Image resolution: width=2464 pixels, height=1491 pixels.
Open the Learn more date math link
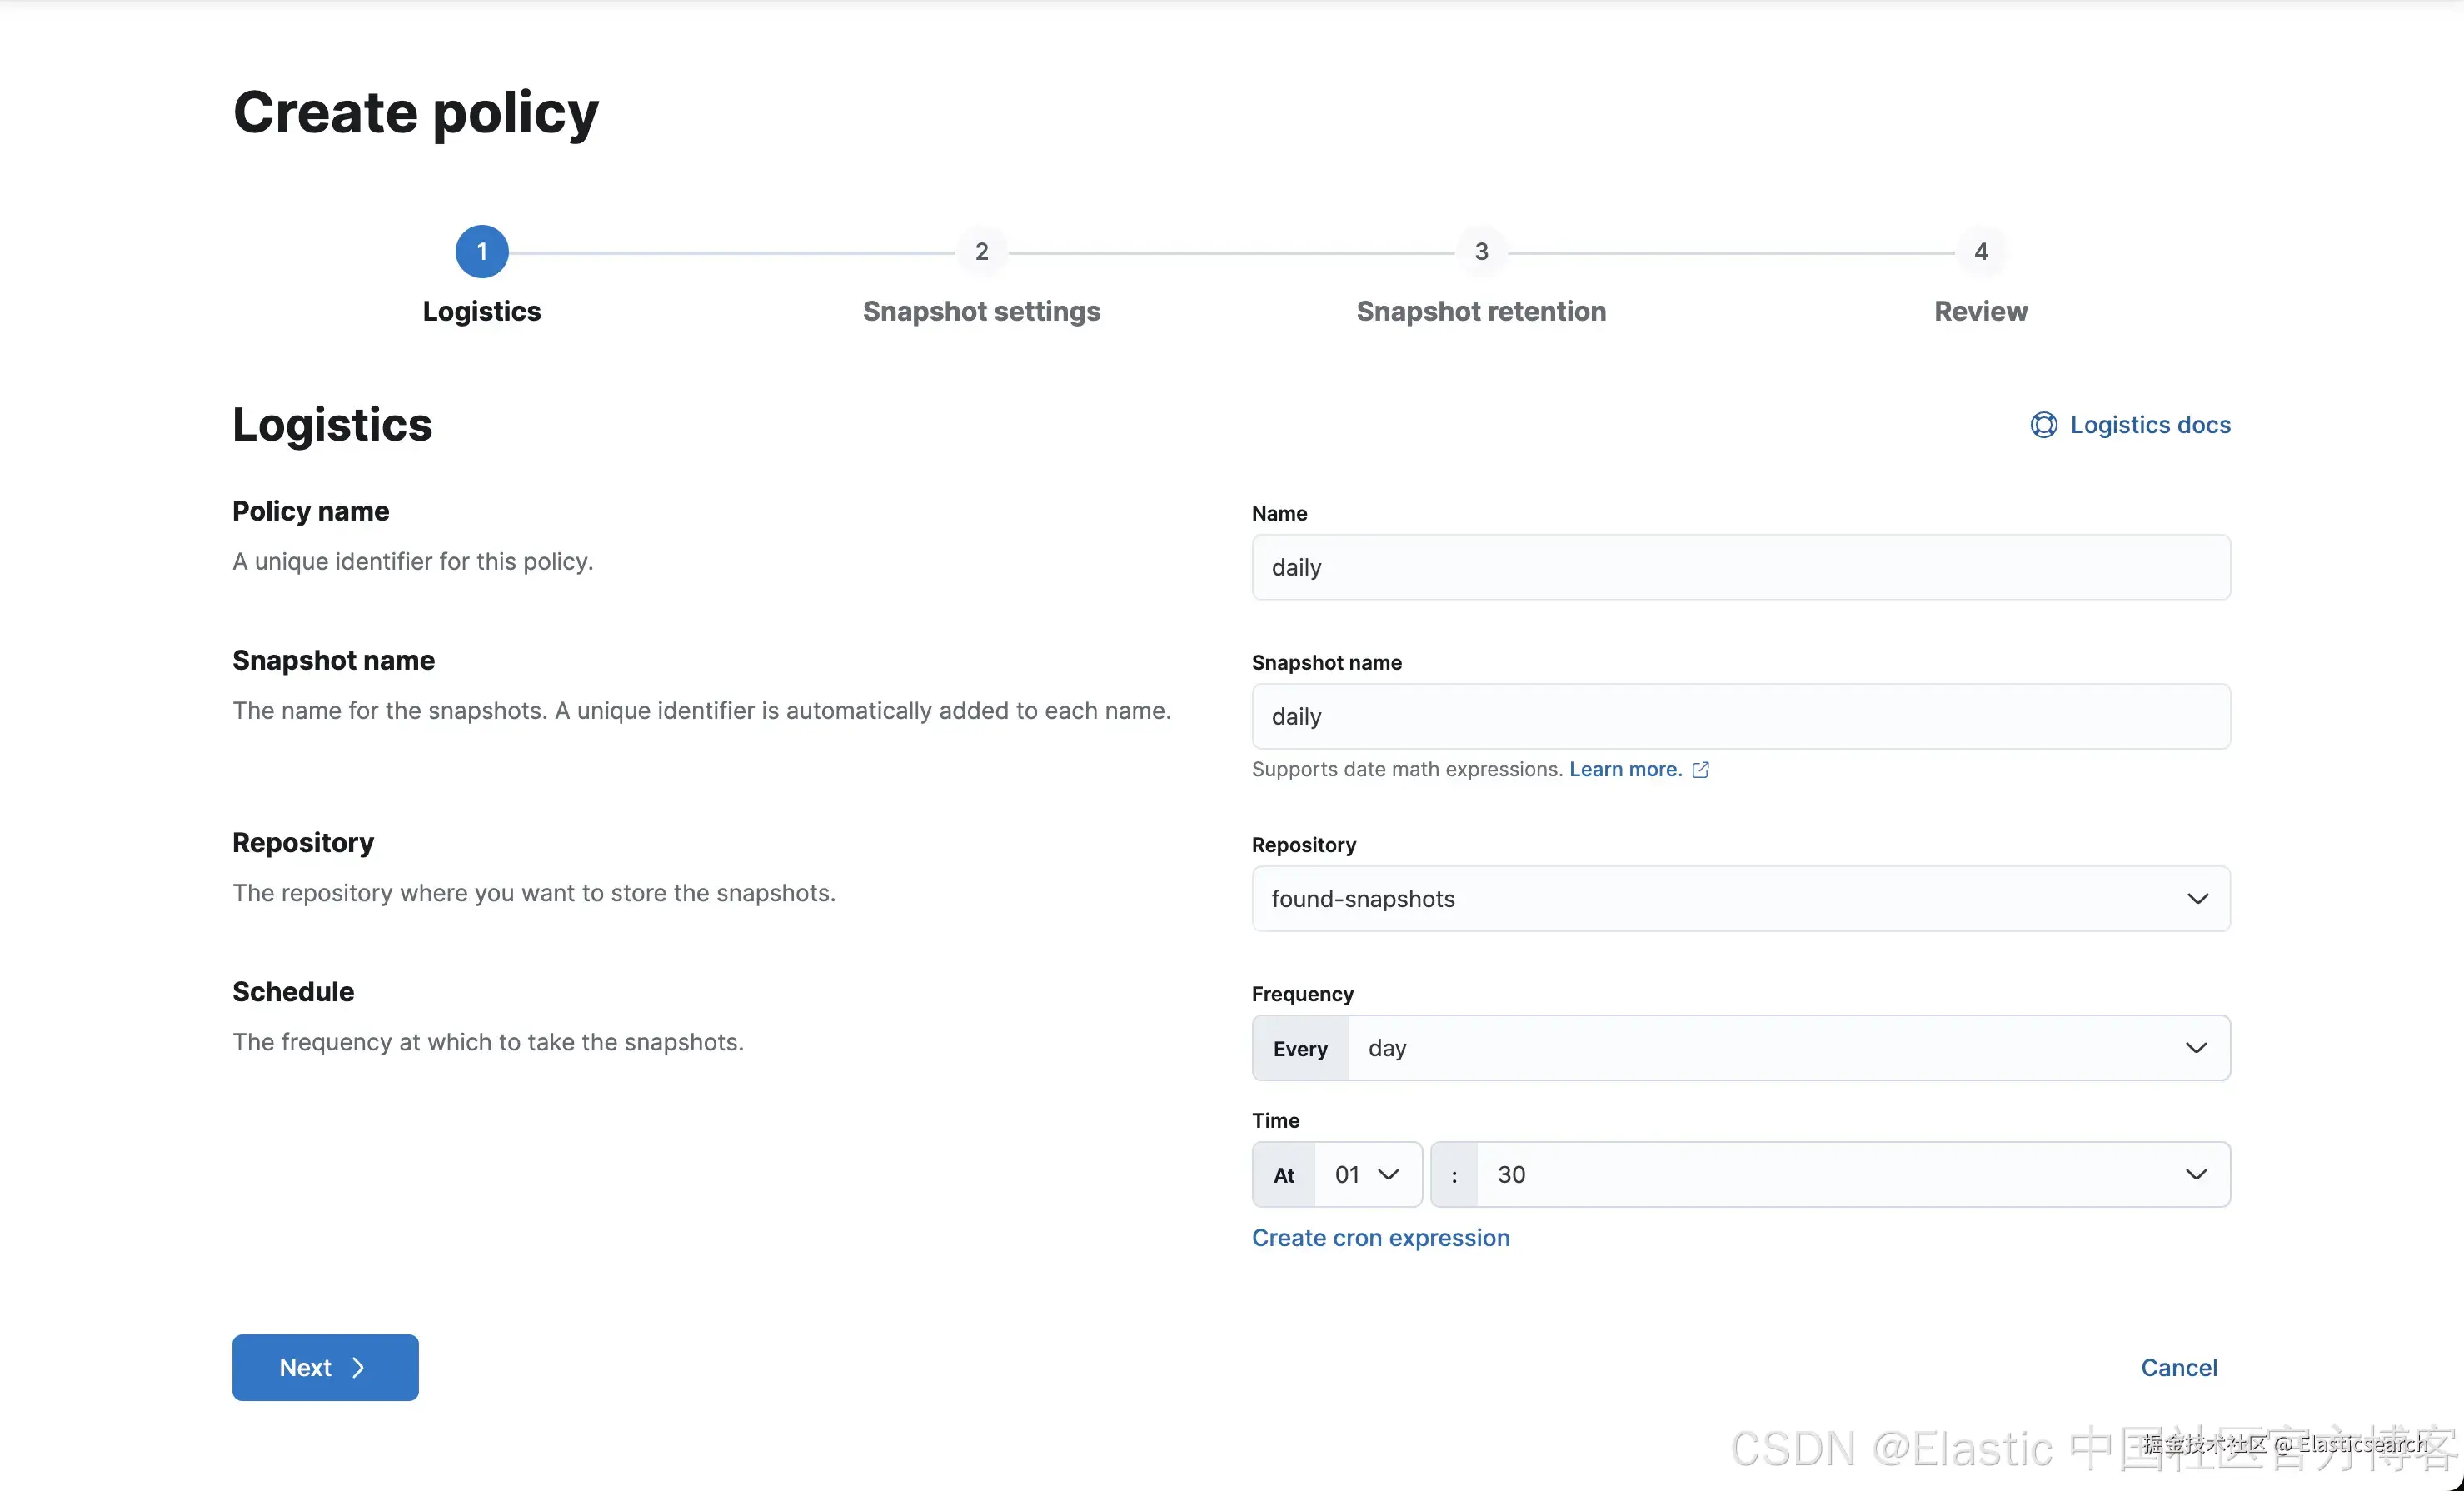(1625, 769)
